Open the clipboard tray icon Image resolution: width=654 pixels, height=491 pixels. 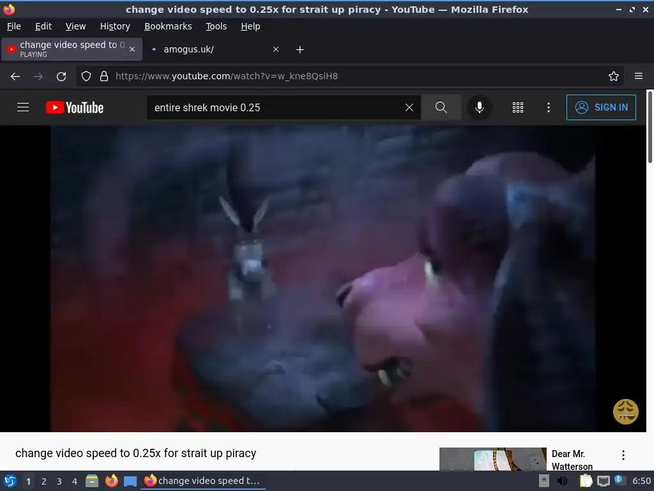586,481
